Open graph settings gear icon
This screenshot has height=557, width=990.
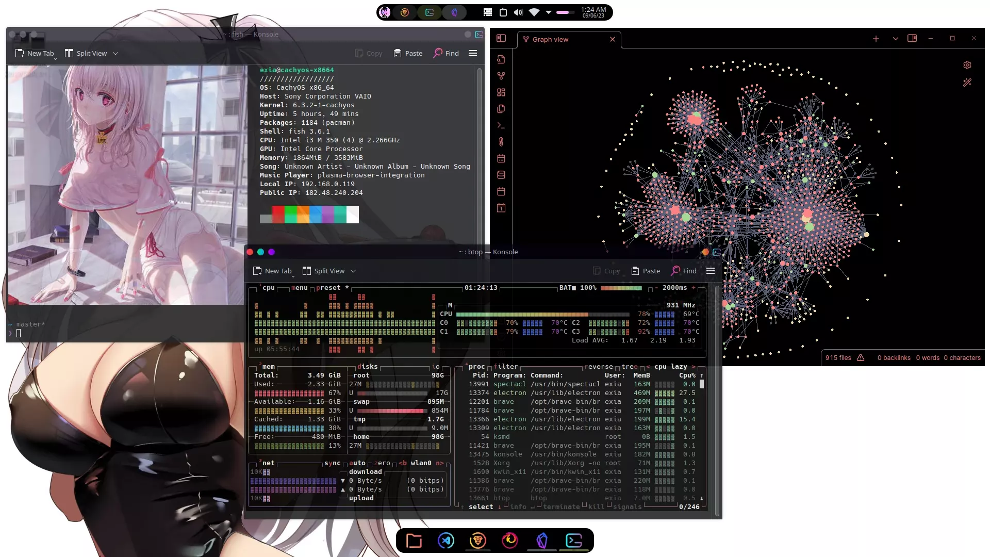(x=967, y=65)
